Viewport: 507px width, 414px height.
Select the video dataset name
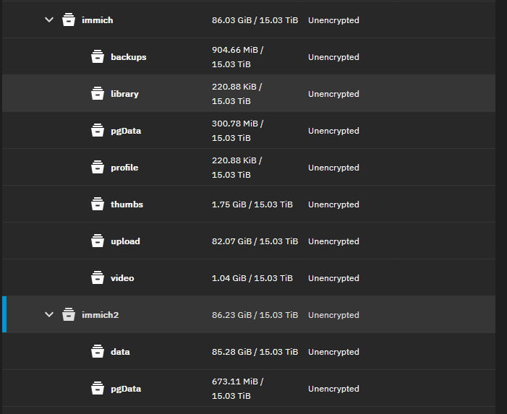pyautogui.click(x=122, y=278)
